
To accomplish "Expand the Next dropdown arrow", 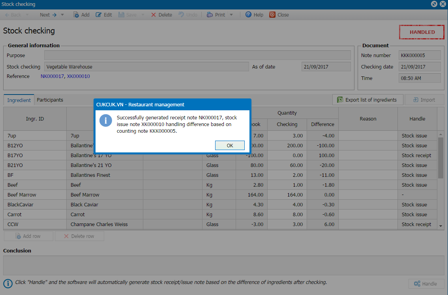I will [62, 15].
